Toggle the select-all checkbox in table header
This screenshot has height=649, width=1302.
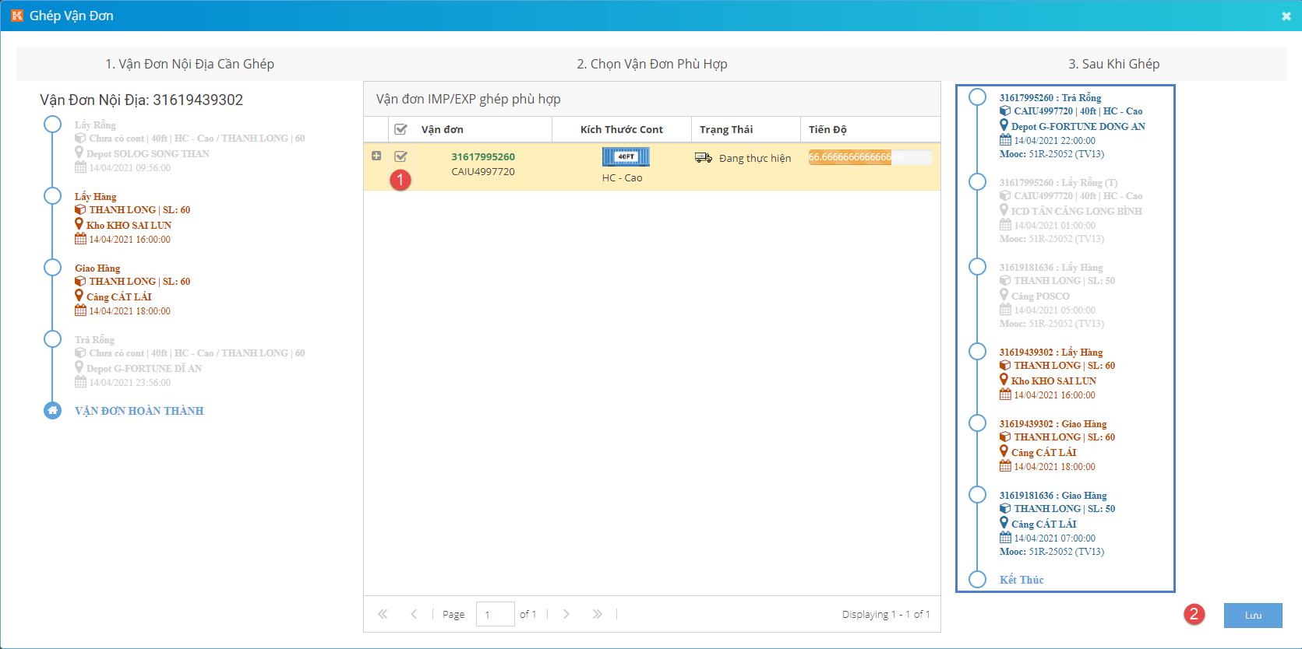tap(400, 129)
